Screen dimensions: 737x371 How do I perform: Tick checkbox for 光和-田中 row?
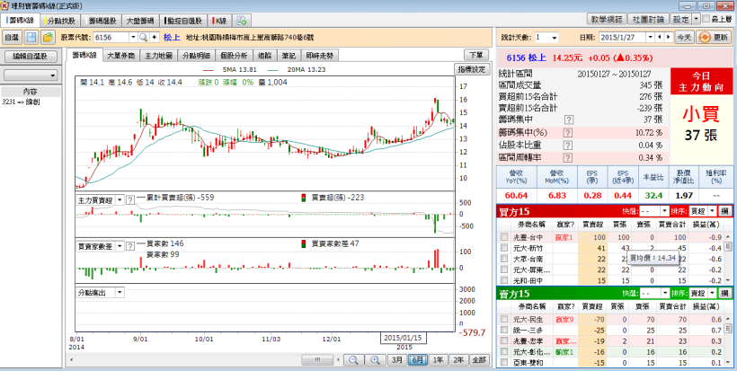tap(504, 280)
